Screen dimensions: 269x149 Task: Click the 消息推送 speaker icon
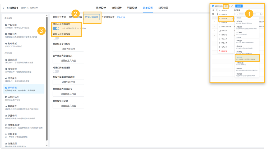pyautogui.click(x=6, y=78)
